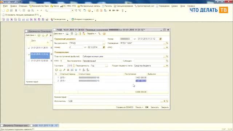Viewport: 233px width, 131px height.
Task: Click the Help (question mark) toolbar icon
Action: (x=89, y=11)
